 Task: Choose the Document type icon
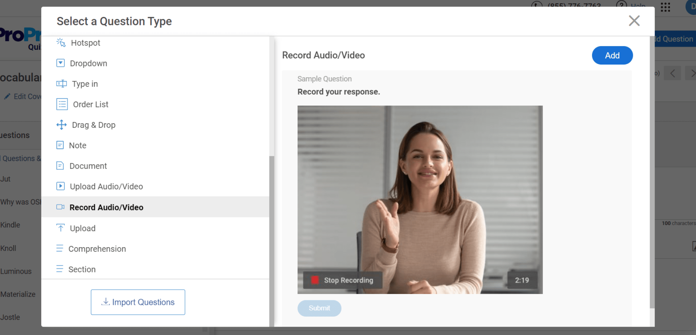60,166
